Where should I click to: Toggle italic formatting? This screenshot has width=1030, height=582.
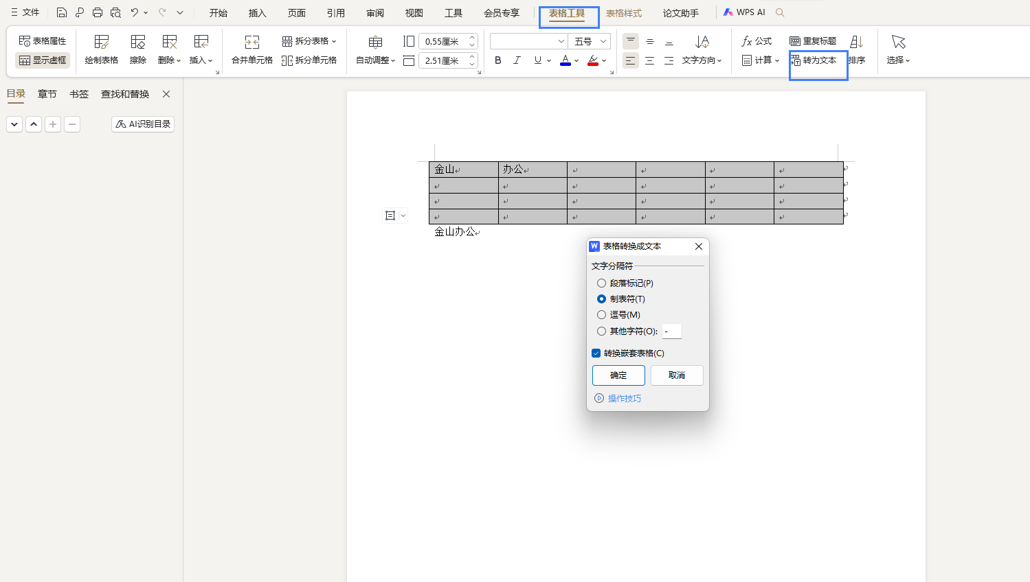(x=517, y=60)
